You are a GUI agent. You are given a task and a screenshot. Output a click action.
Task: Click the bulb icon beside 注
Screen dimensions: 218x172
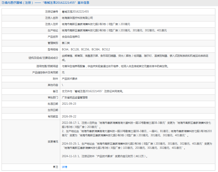point(54,167)
